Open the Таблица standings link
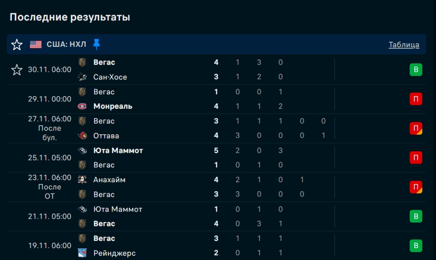Screen dimensions: 436x260 404,45
